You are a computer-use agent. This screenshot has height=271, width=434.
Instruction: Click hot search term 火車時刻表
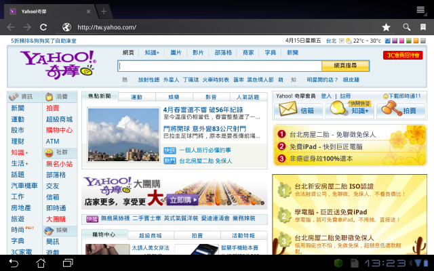click(216, 80)
